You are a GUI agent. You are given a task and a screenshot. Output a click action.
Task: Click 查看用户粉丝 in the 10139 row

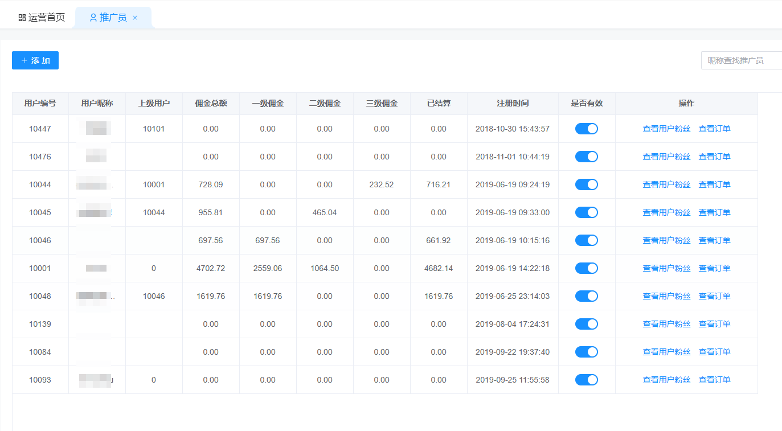(x=666, y=324)
